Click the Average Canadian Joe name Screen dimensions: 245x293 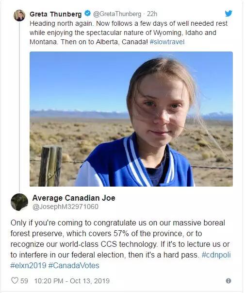(x=74, y=198)
